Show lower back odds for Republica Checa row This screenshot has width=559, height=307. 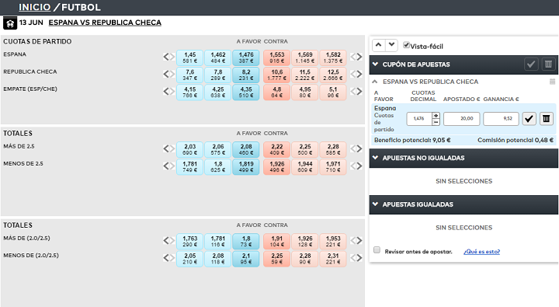[x=166, y=74]
